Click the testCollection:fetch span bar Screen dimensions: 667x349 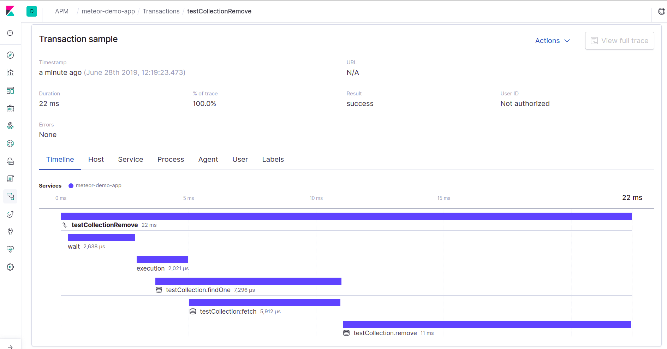(265, 303)
